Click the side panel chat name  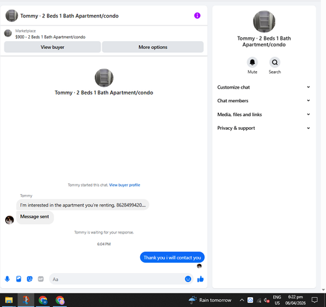coord(264,41)
